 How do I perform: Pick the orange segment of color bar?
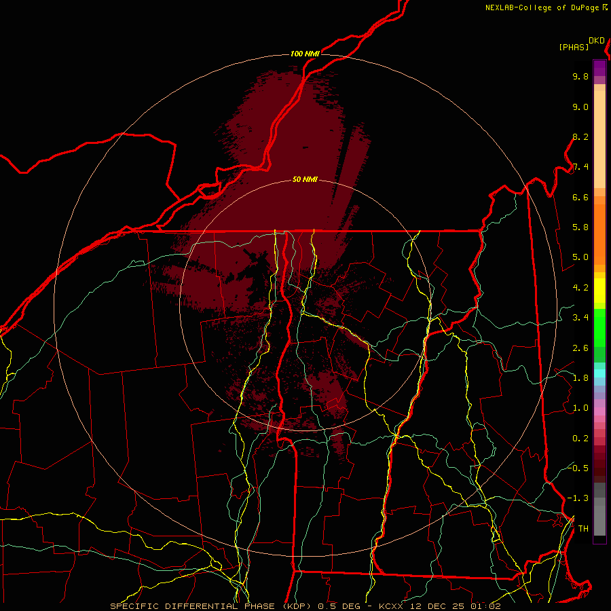coord(599,234)
